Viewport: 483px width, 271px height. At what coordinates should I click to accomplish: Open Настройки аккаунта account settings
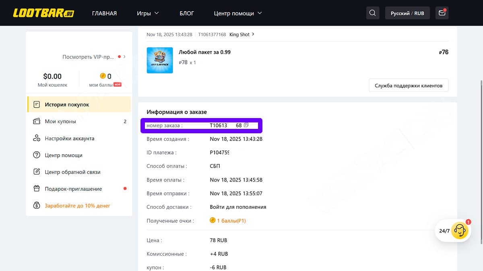click(x=69, y=139)
